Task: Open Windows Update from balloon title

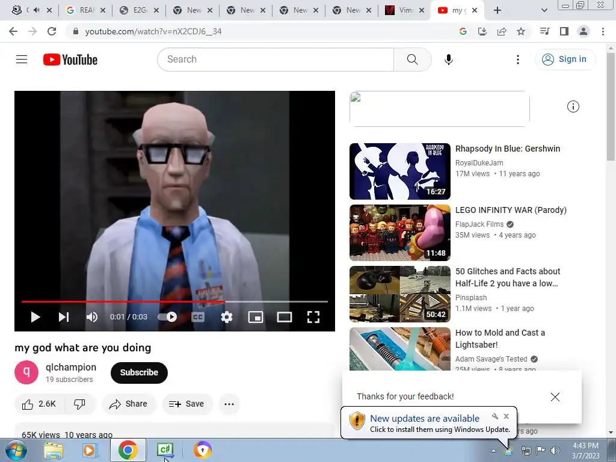Action: point(425,419)
